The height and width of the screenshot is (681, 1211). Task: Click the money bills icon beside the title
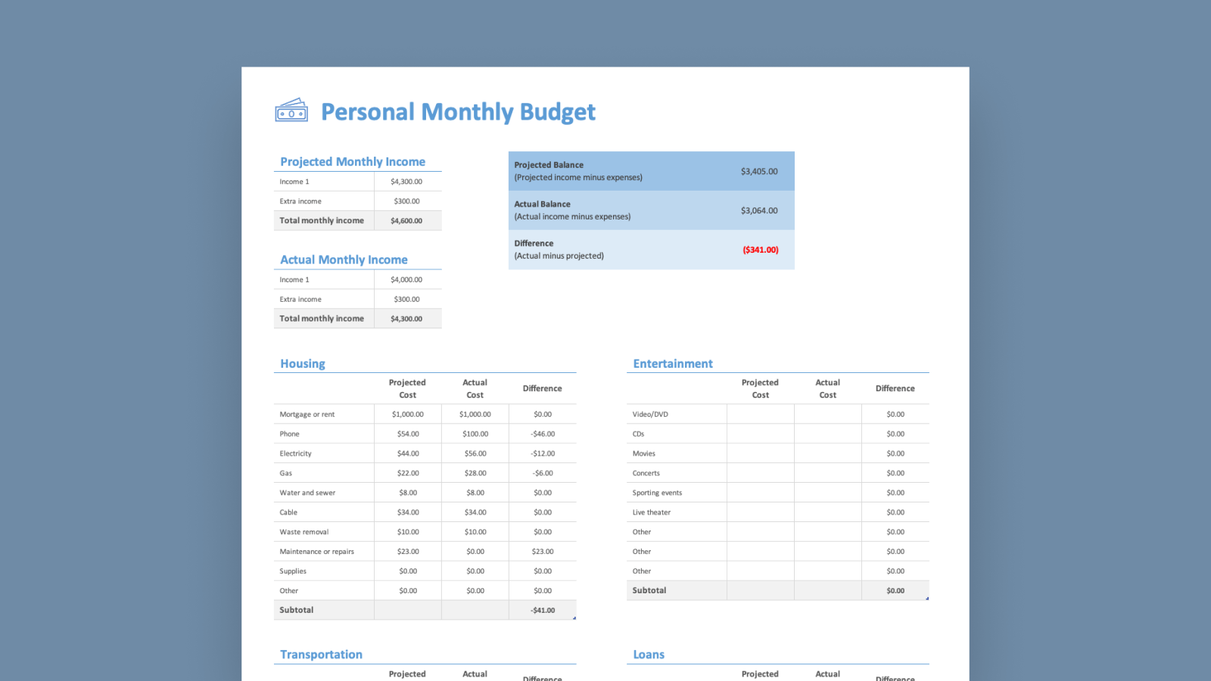(x=291, y=110)
